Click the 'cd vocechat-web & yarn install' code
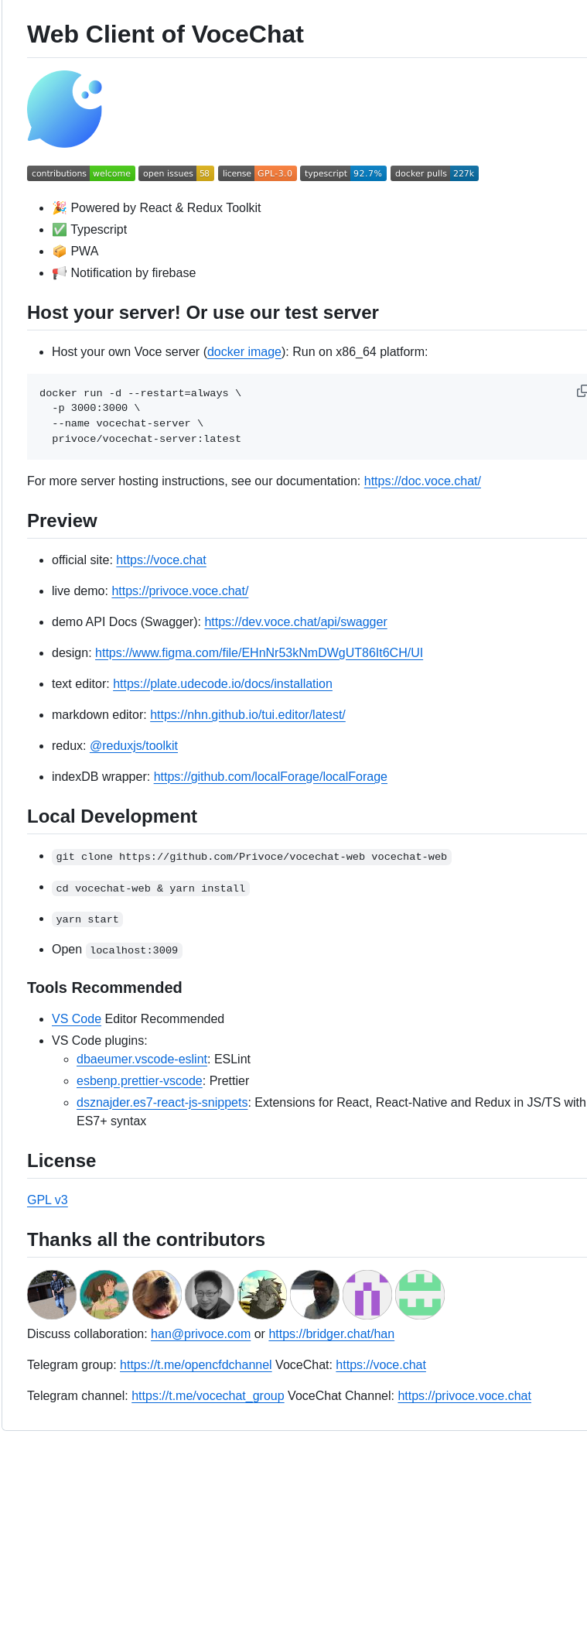The height and width of the screenshot is (1643, 587). [151, 888]
